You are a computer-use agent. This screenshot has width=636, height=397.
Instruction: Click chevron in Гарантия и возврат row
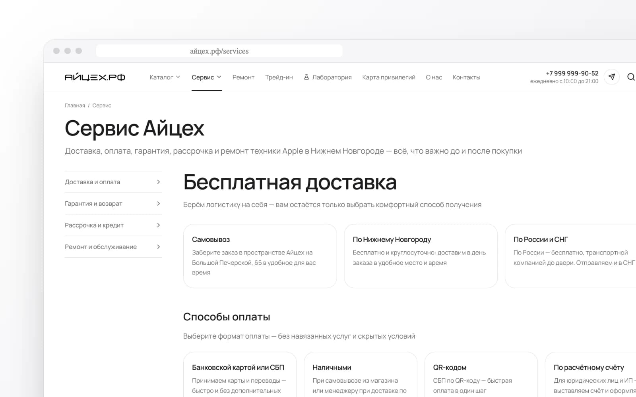(158, 204)
